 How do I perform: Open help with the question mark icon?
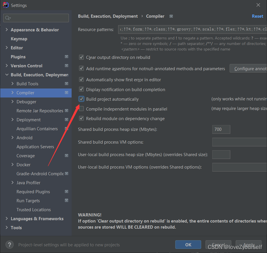point(10,245)
